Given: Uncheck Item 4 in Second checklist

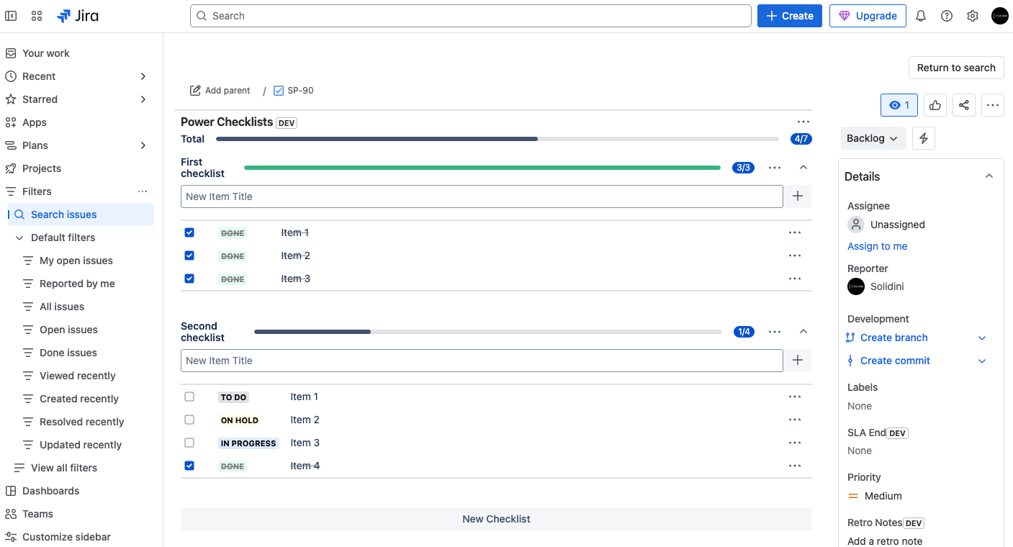Looking at the screenshot, I should click(x=189, y=466).
